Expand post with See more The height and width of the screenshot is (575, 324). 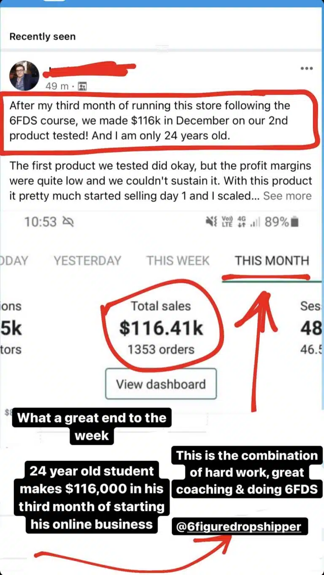[x=287, y=196]
